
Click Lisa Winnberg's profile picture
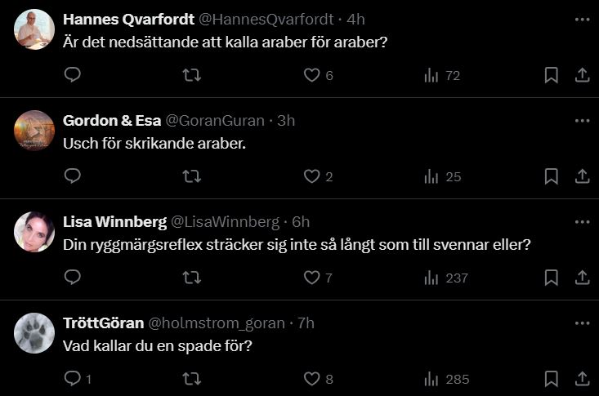click(x=34, y=232)
